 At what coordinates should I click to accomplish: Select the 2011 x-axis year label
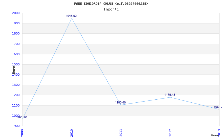(x=121, y=133)
